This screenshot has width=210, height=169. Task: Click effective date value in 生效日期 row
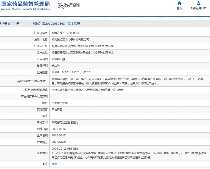(59, 136)
